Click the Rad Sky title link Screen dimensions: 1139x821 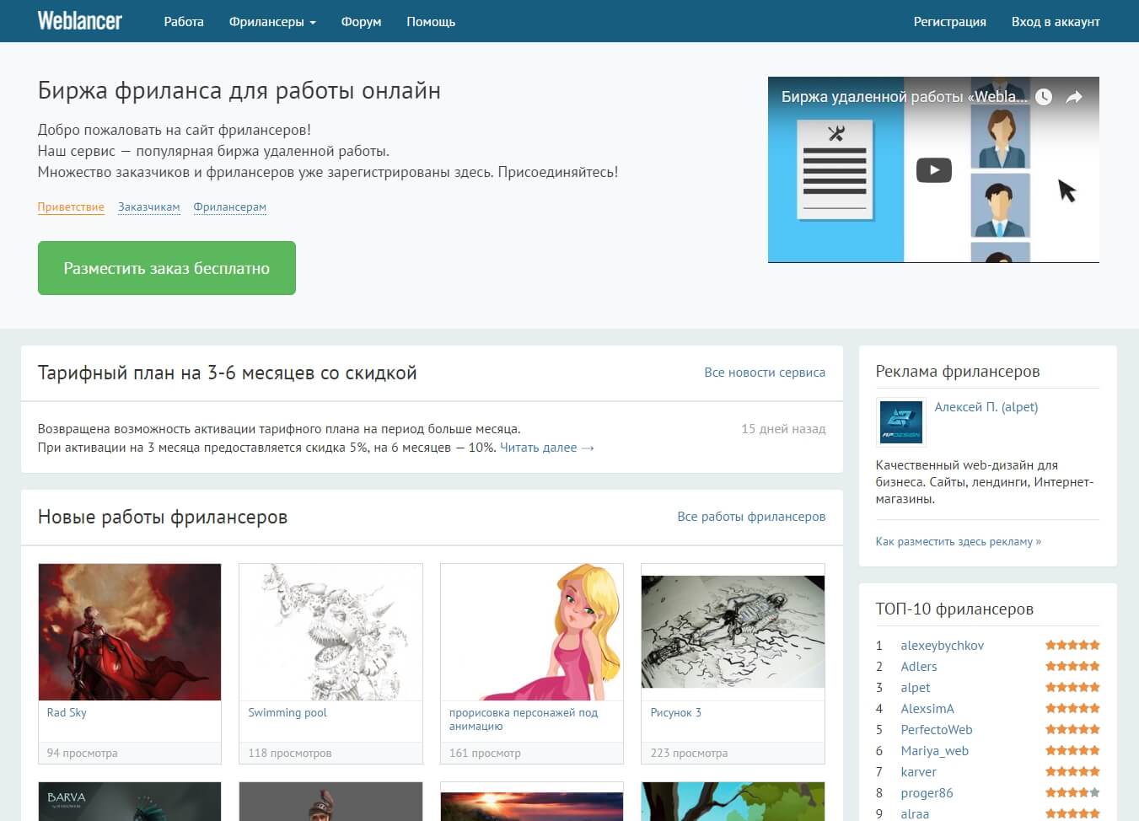click(x=67, y=713)
